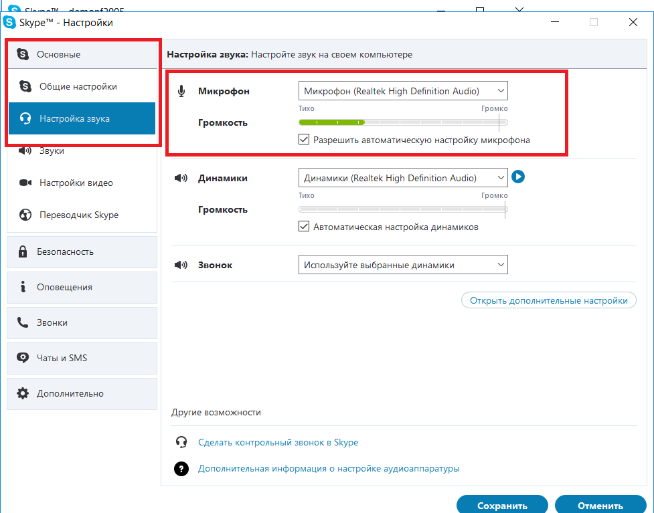Switch to the Оповещения section
Viewport: 654px width, 513px height.
point(82,288)
